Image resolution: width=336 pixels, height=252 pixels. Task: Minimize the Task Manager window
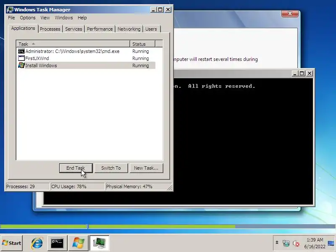pos(153,10)
